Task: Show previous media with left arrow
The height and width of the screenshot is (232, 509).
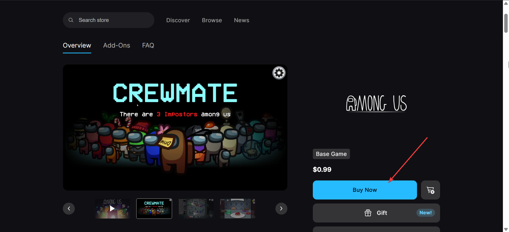Action: click(x=69, y=209)
